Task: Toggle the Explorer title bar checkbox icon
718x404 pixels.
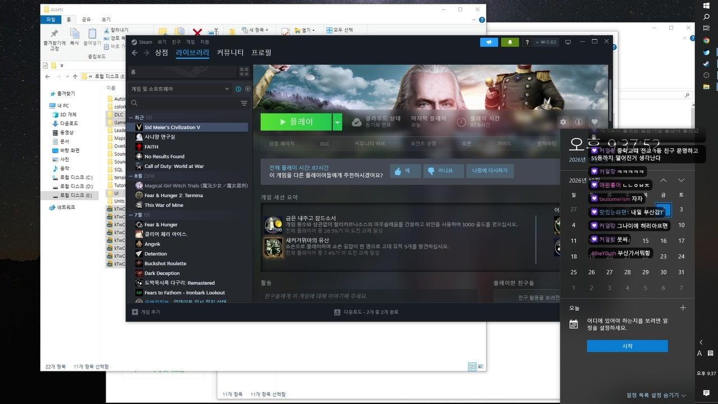Action: (45, 65)
